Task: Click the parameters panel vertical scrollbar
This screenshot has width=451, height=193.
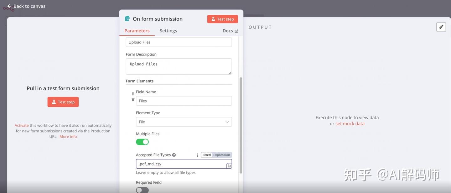Action: coord(241,125)
